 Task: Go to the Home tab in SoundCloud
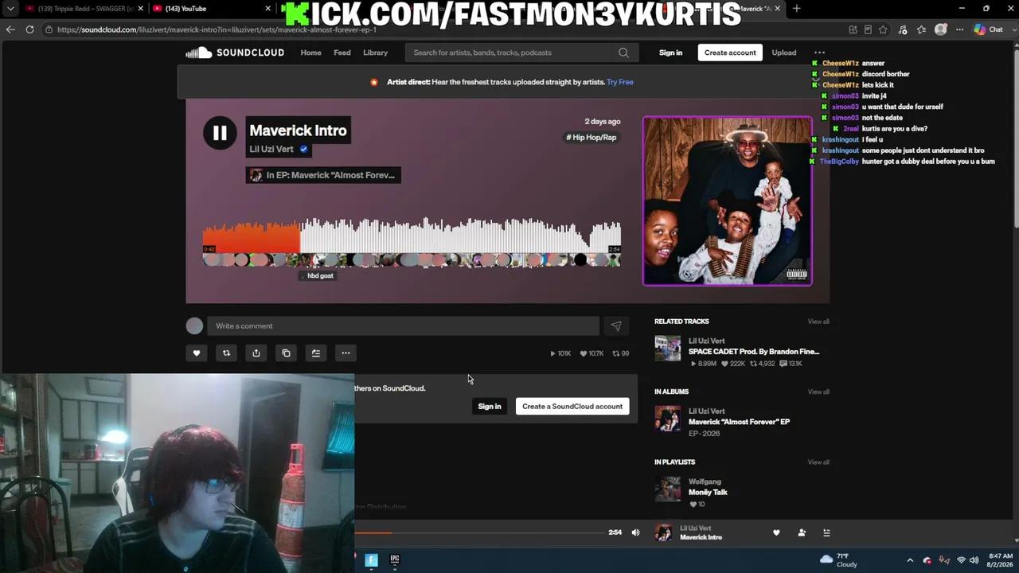click(310, 53)
